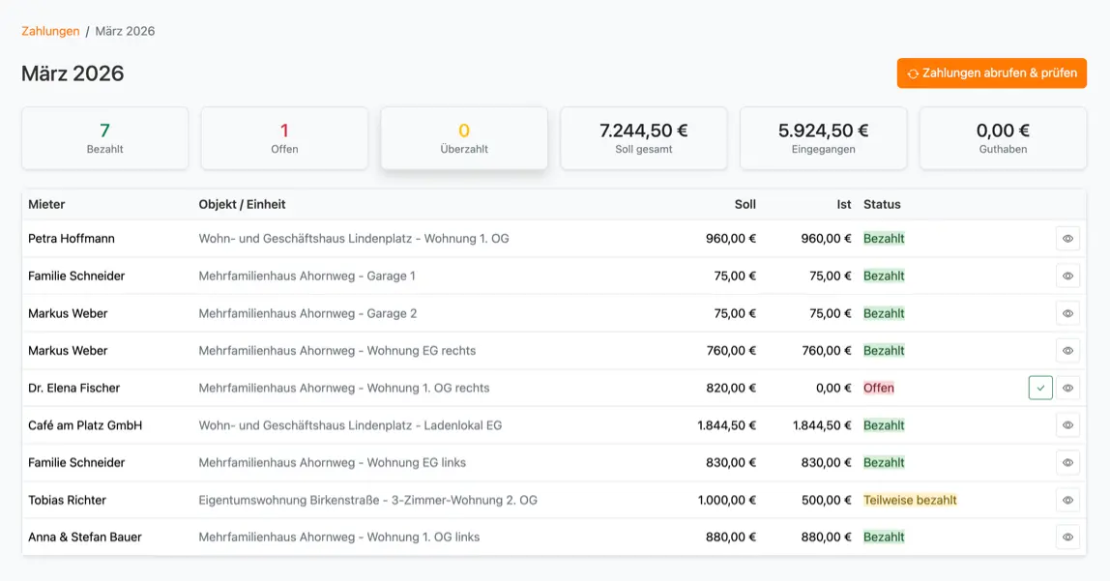This screenshot has height=581, width=1110.
Task: Click the Soll column header
Action: [745, 204]
